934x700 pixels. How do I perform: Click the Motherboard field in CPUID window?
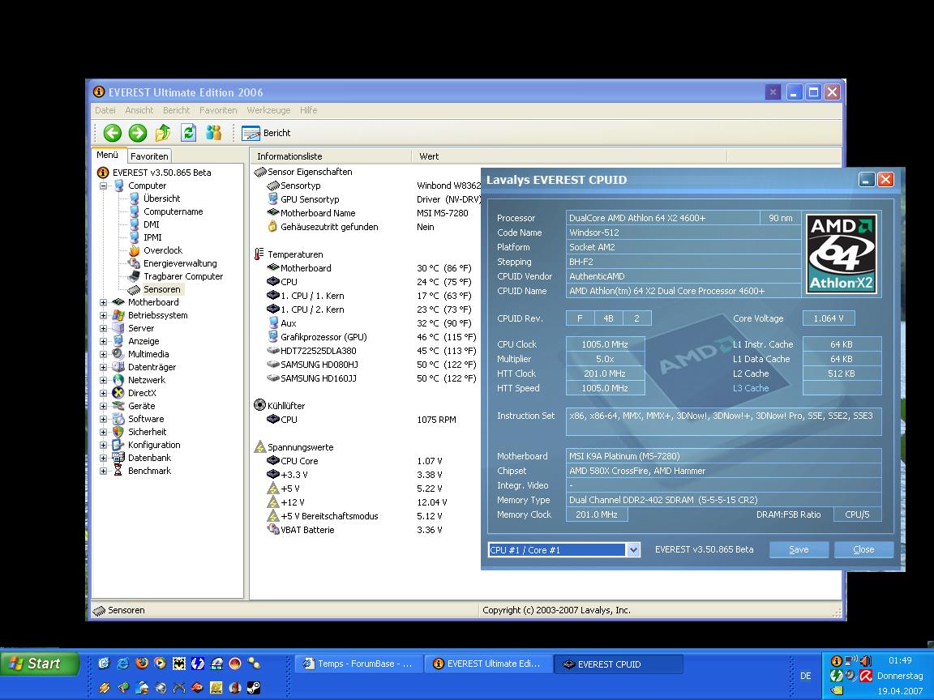[723, 456]
